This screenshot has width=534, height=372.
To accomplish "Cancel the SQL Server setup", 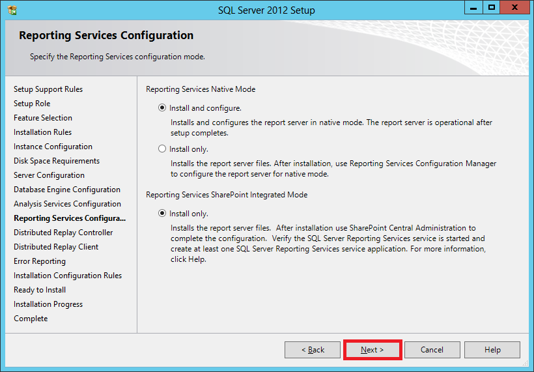I will [432, 350].
